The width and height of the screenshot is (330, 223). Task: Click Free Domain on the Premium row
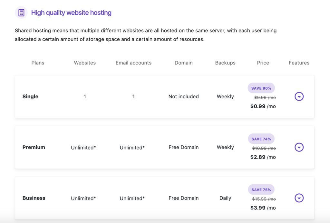[183, 147]
